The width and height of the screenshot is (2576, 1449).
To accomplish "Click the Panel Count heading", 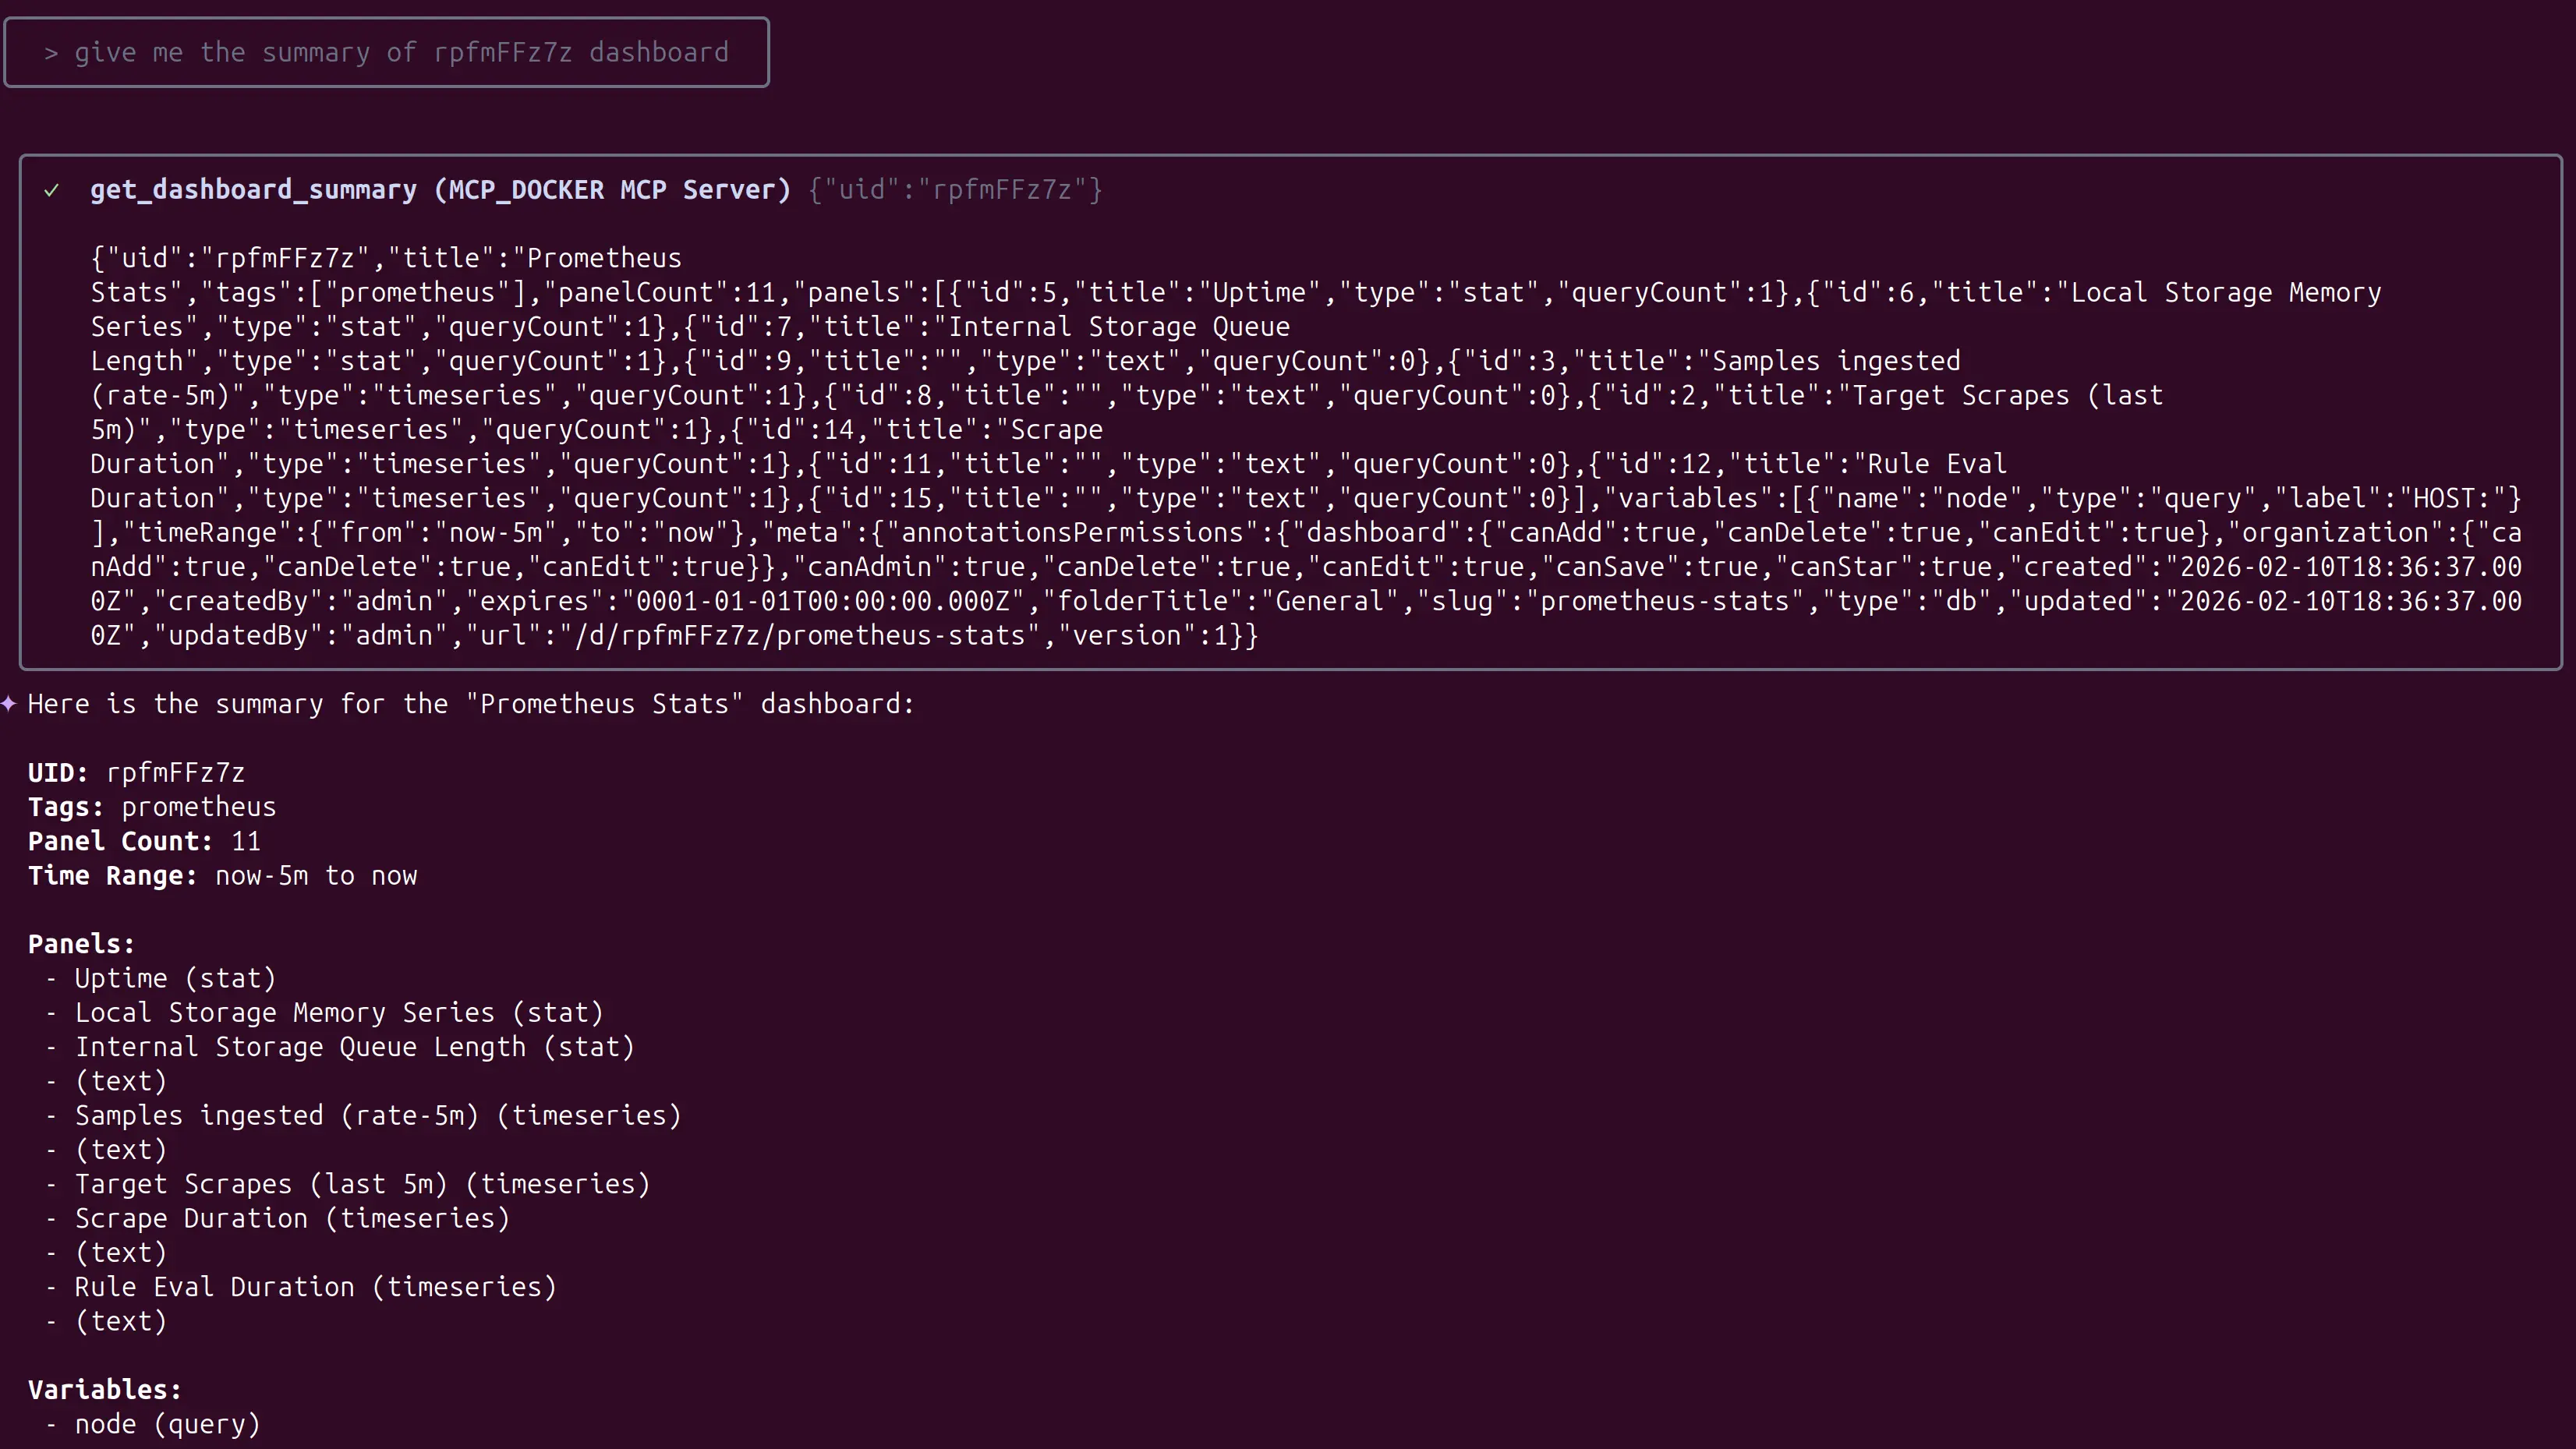I will (x=121, y=841).
